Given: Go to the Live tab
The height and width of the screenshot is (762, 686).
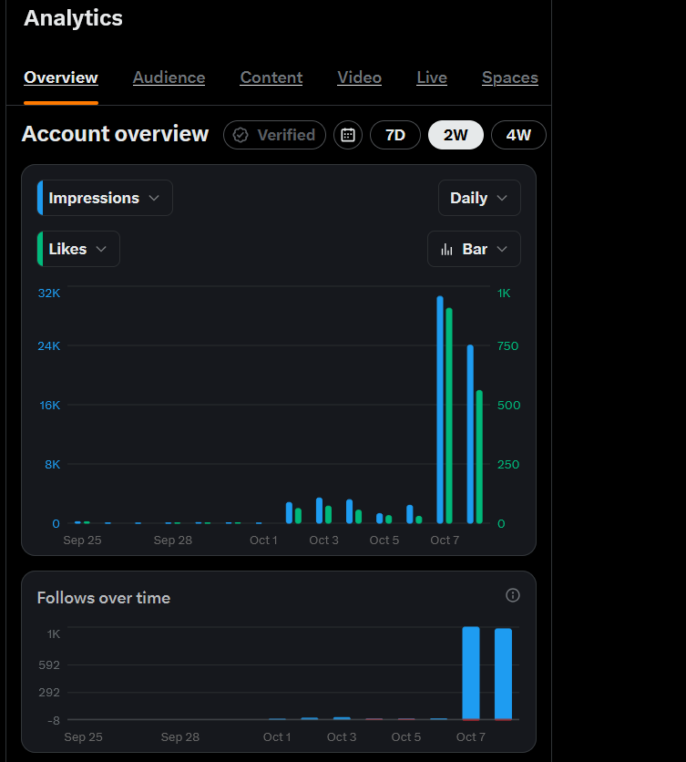Looking at the screenshot, I should [x=432, y=77].
